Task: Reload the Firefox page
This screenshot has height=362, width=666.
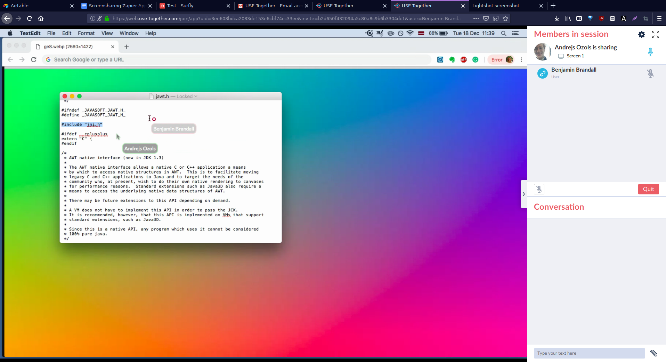Action: click(30, 18)
